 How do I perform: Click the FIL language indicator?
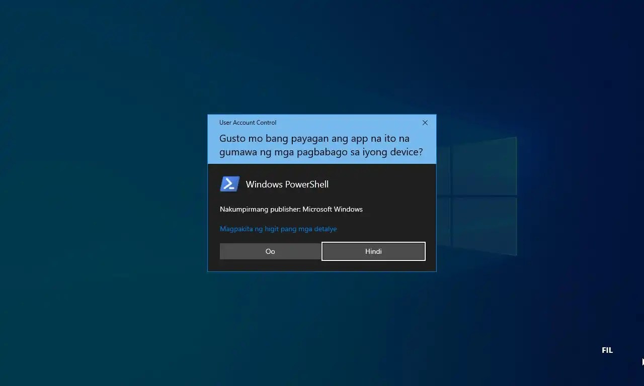(x=607, y=350)
